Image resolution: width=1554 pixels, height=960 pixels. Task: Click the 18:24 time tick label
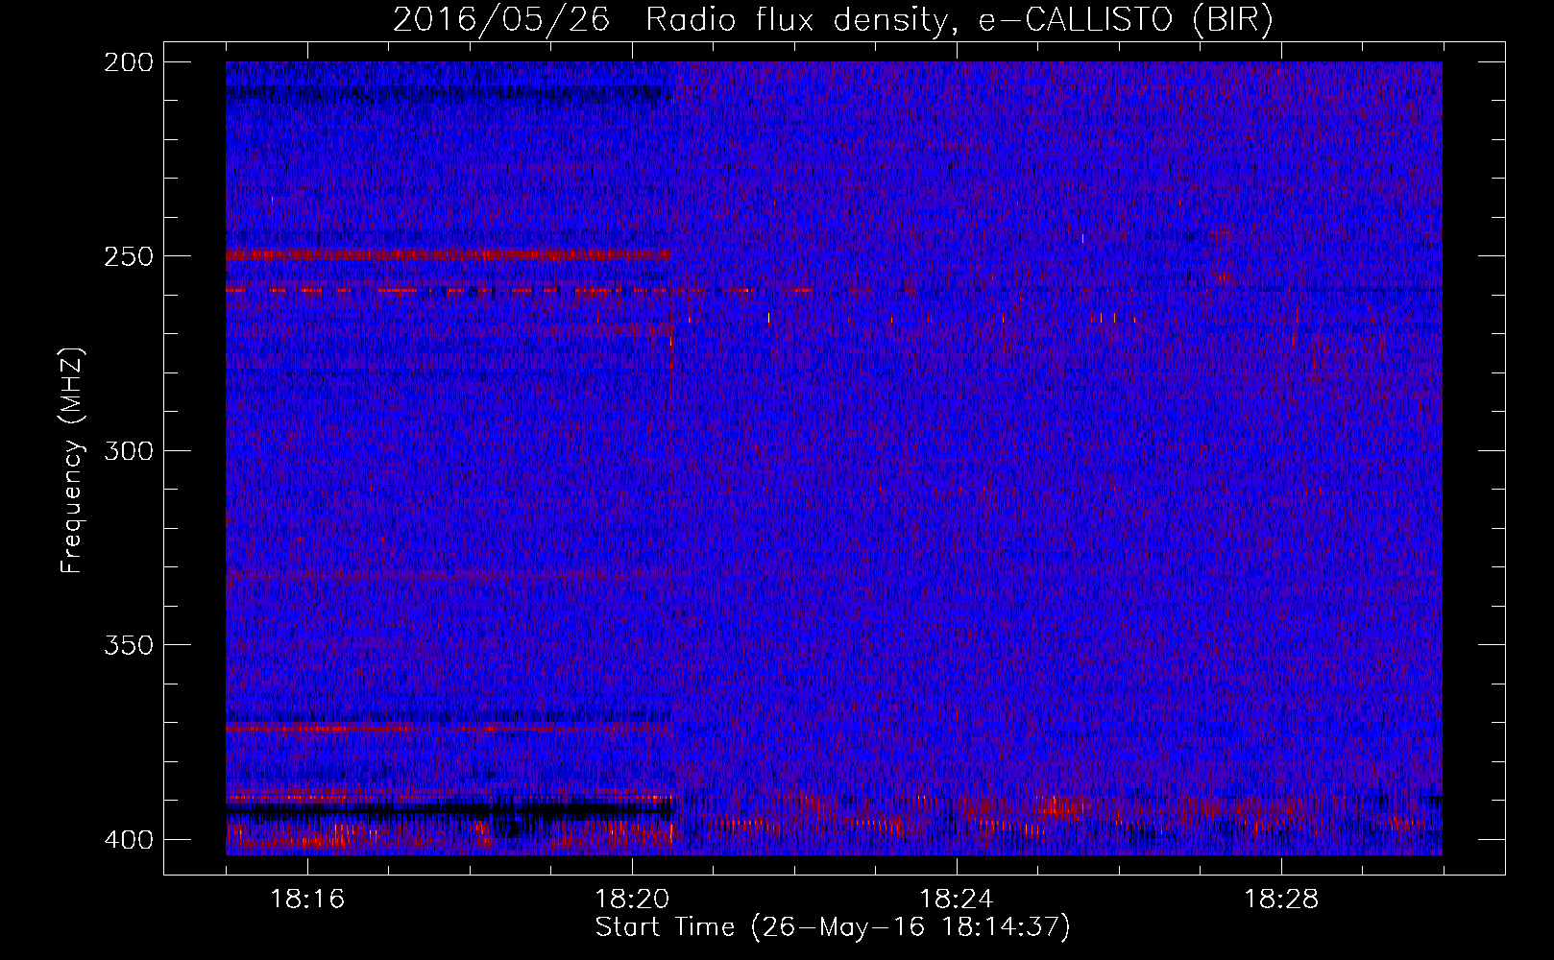957,900
